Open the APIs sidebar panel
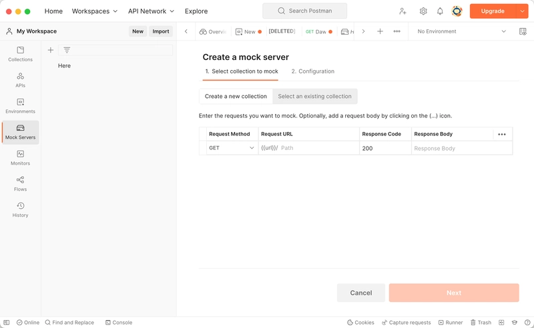534x328 pixels. [21, 80]
